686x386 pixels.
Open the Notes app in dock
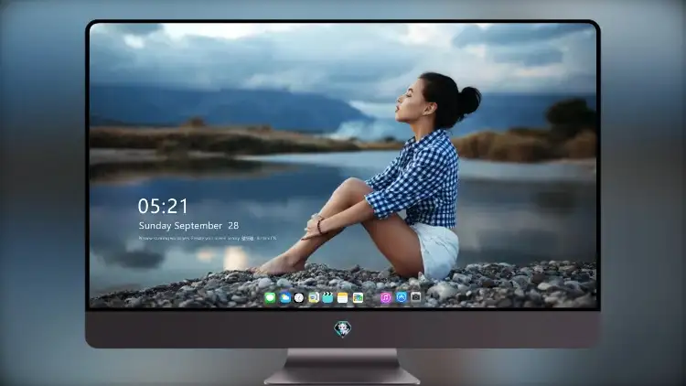click(x=343, y=298)
